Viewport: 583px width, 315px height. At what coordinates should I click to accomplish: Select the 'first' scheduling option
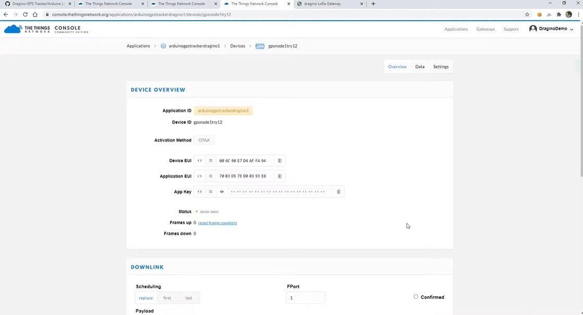(x=167, y=298)
